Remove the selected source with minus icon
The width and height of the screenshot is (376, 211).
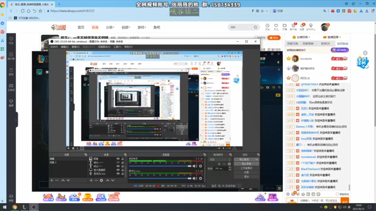click(96, 181)
